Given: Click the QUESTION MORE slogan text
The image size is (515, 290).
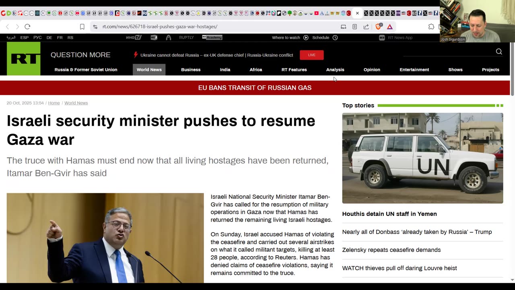Looking at the screenshot, I should [80, 55].
